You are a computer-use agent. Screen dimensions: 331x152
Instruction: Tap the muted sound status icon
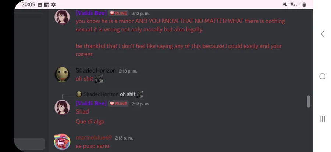285,4
